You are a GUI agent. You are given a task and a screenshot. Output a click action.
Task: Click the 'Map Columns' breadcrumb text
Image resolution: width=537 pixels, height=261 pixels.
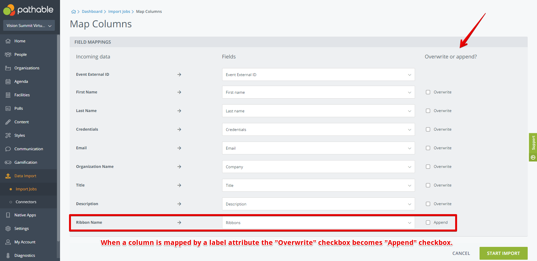click(x=149, y=12)
